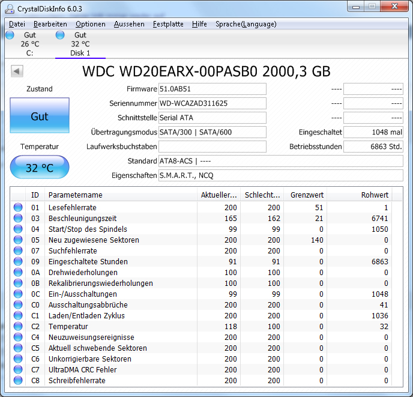The image size is (413, 397).
Task: Select the Neu zugewiesene Sektoren text
Action: click(94, 240)
